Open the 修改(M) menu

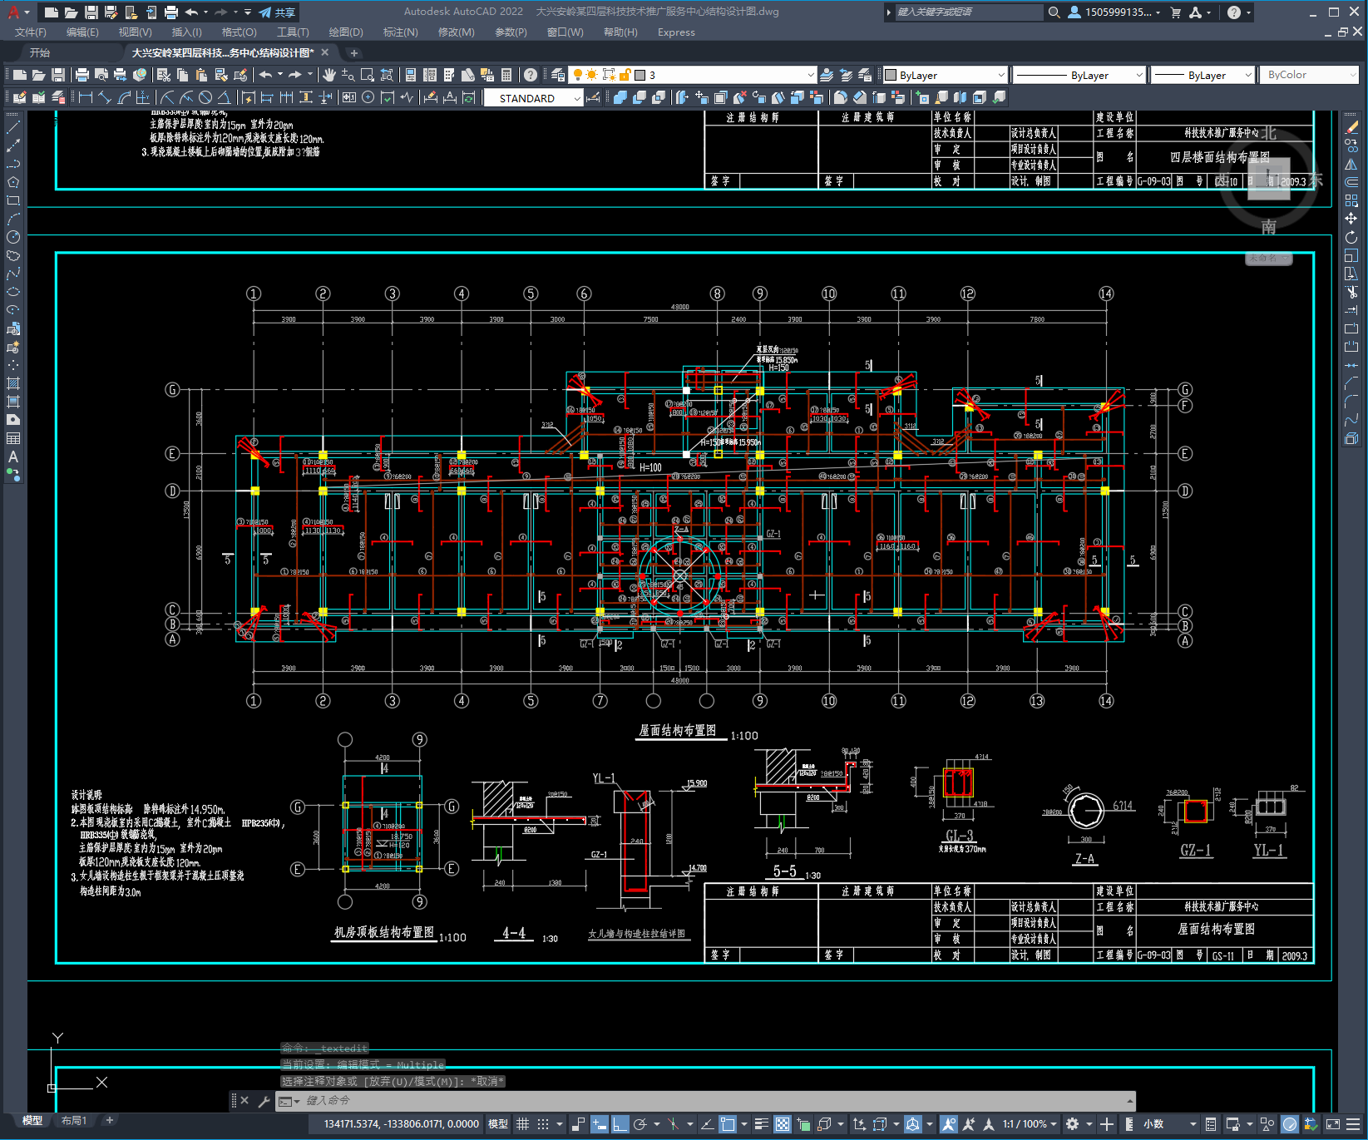click(x=456, y=32)
